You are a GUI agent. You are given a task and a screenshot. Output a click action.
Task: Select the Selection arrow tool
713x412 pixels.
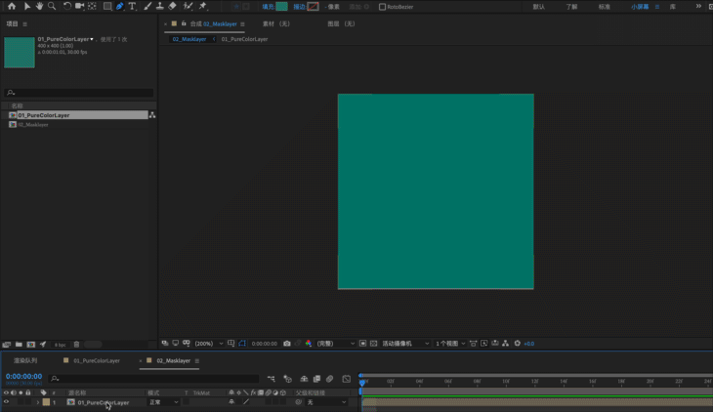(x=26, y=7)
